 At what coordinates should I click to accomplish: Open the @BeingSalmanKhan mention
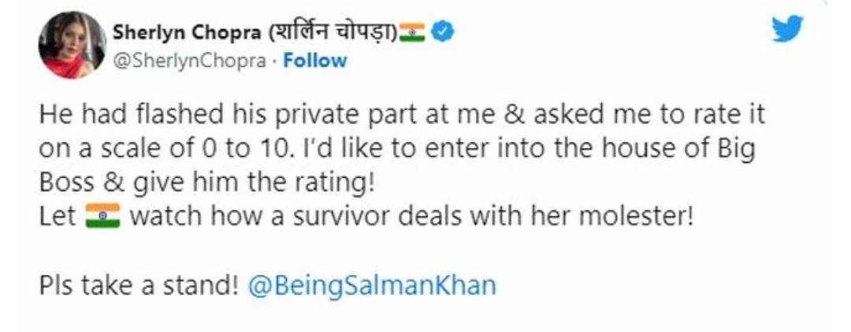pyautogui.click(x=372, y=285)
